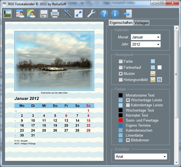Click day 15 in the calendar grid

(89, 121)
